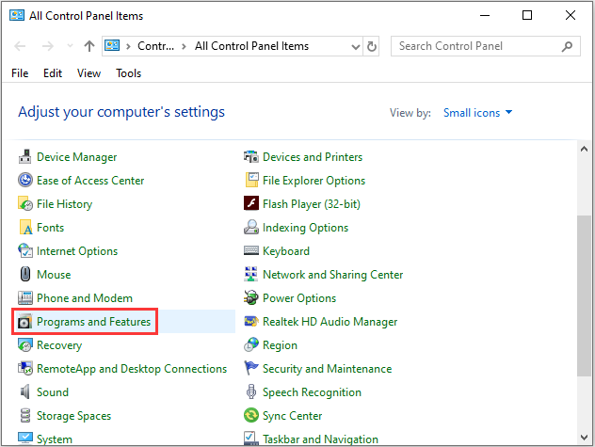Click the Device Manager icon
595x447 pixels.
[25, 157]
